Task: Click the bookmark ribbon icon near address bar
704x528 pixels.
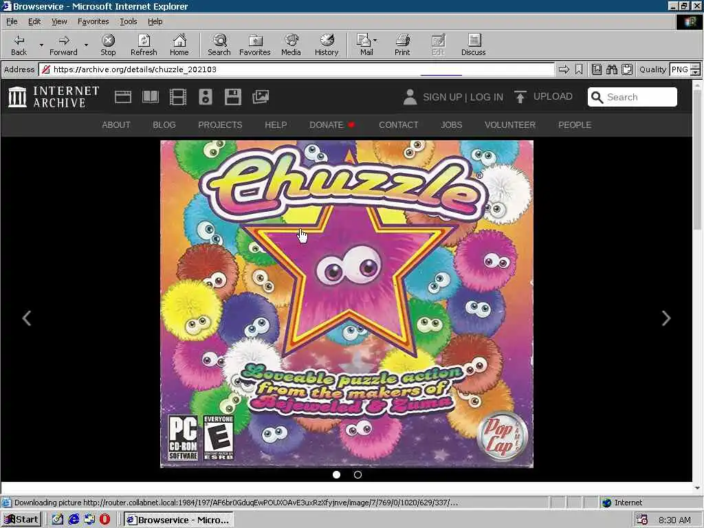Action: (x=579, y=69)
